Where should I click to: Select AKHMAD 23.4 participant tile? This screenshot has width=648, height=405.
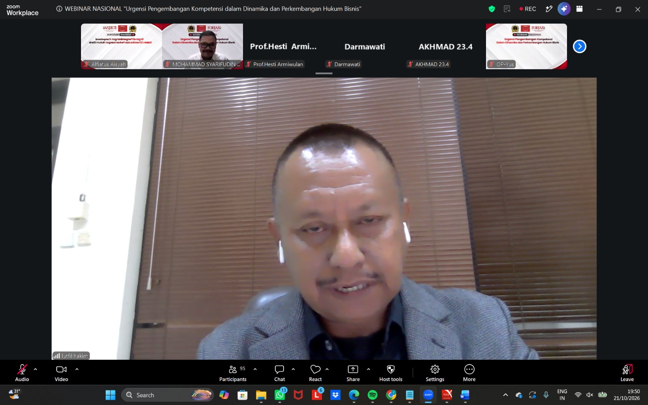(x=446, y=46)
